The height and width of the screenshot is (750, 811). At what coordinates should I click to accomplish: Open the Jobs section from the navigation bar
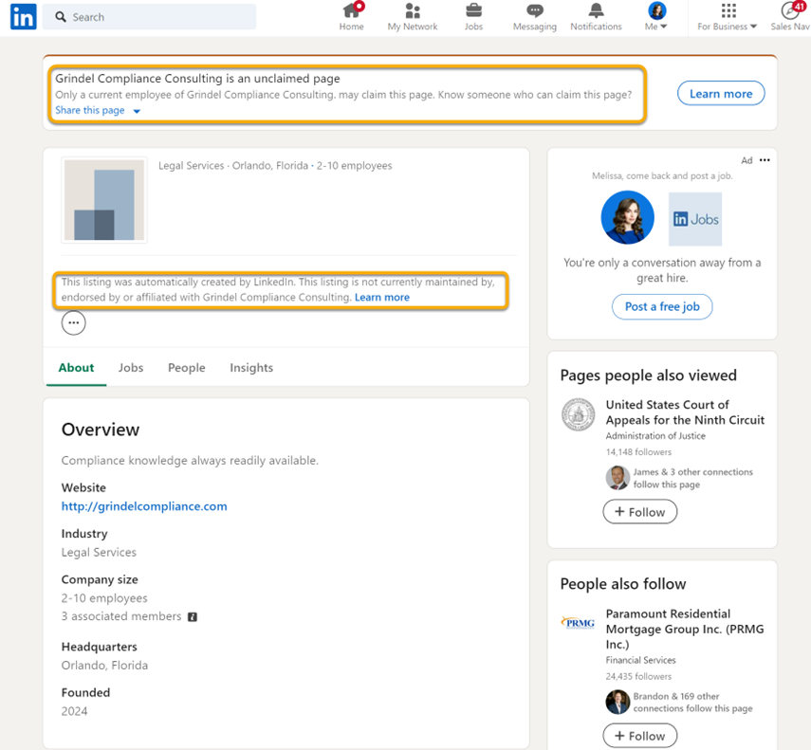[473, 17]
